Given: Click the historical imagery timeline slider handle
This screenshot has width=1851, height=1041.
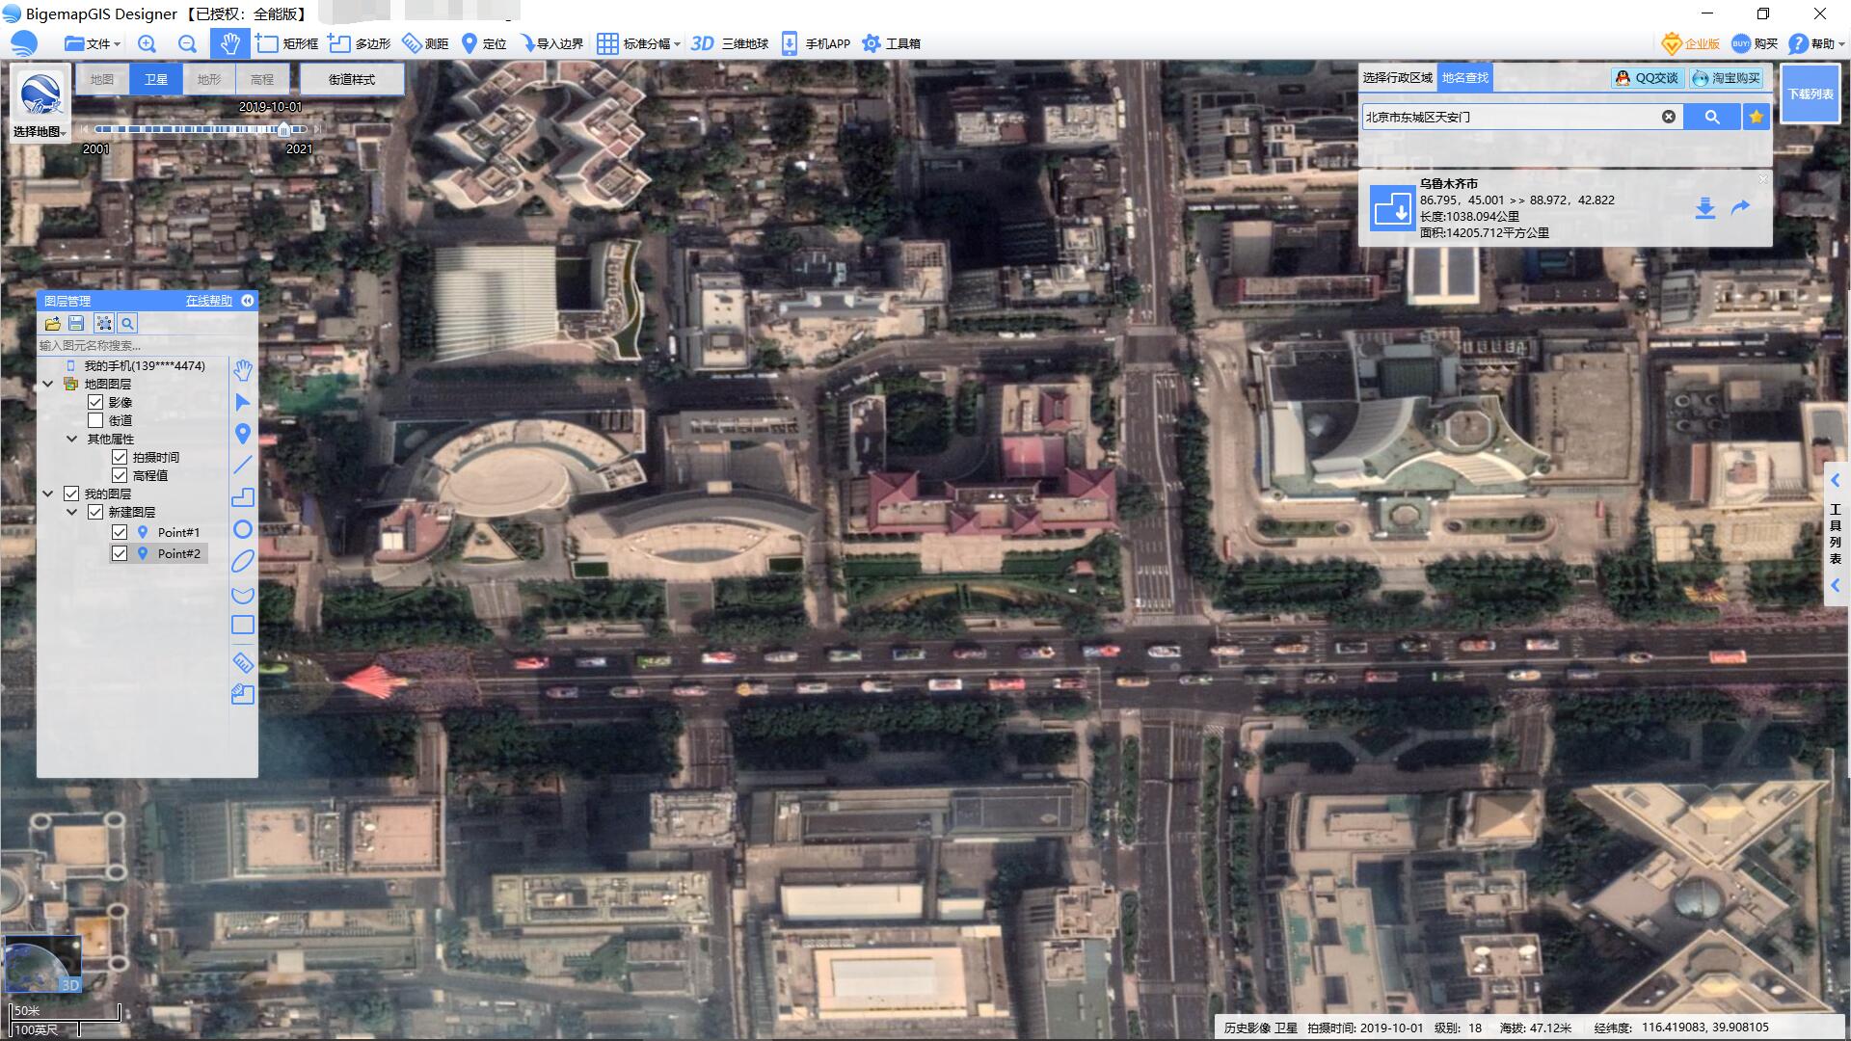Looking at the screenshot, I should point(283,129).
